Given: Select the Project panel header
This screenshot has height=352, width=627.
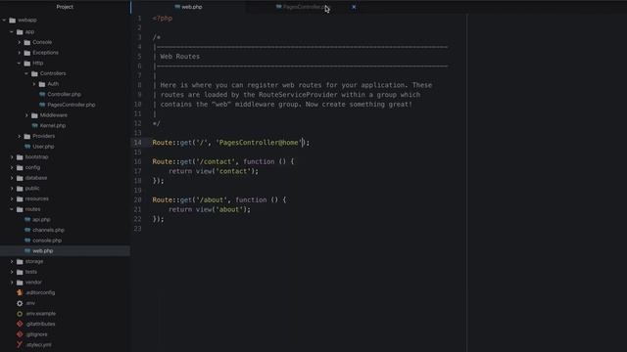Looking at the screenshot, I should pyautogui.click(x=65, y=7).
